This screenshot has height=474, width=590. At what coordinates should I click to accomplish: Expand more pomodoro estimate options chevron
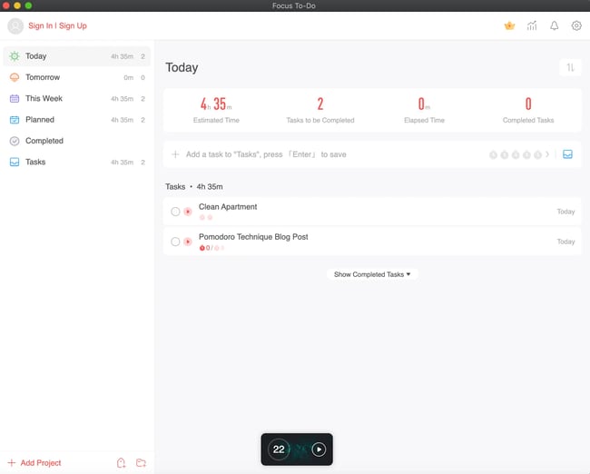[x=547, y=154]
